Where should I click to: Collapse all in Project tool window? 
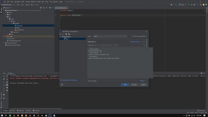click(46, 8)
